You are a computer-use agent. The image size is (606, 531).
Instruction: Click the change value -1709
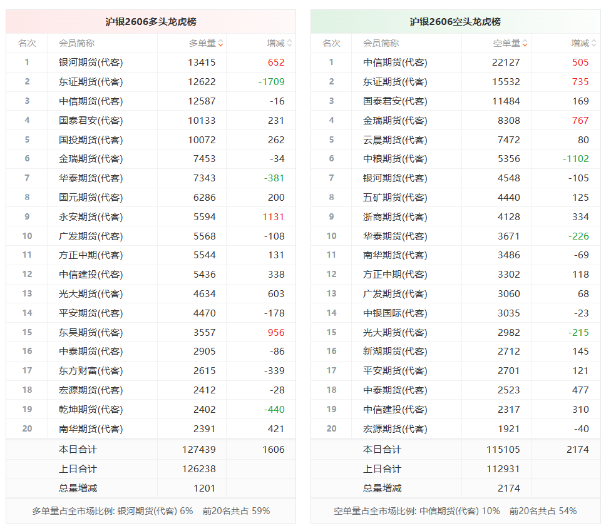coord(271,82)
